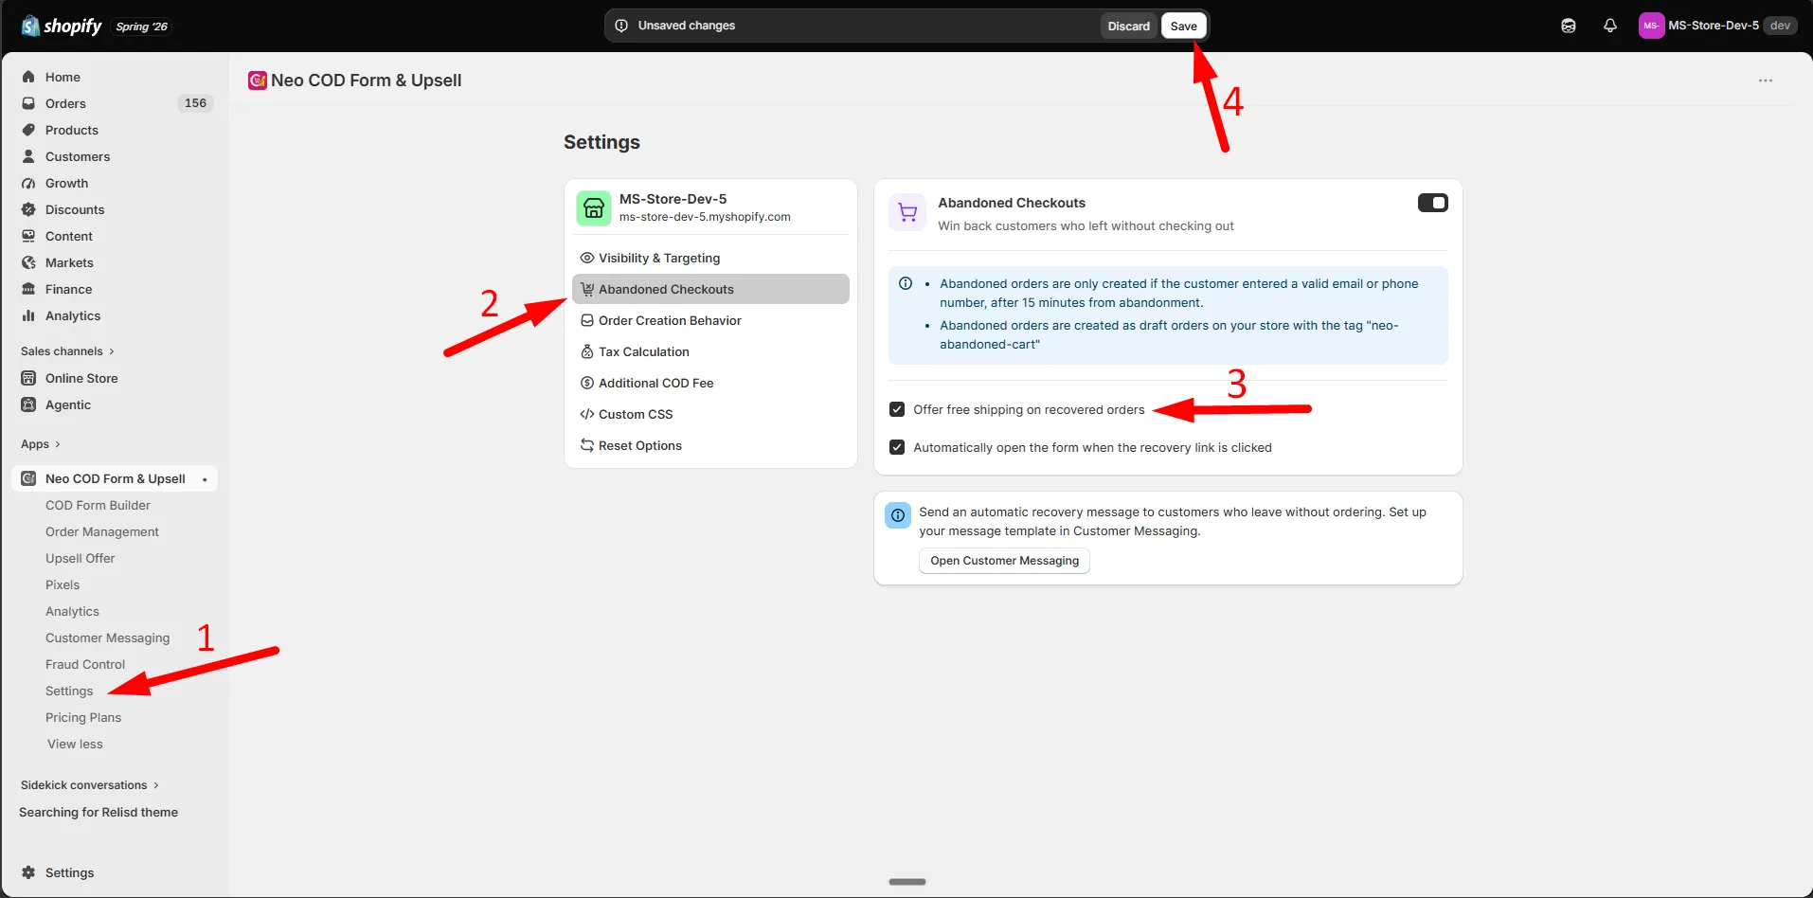Go to Order Management
This screenshot has width=1813, height=898.
pos(102,531)
